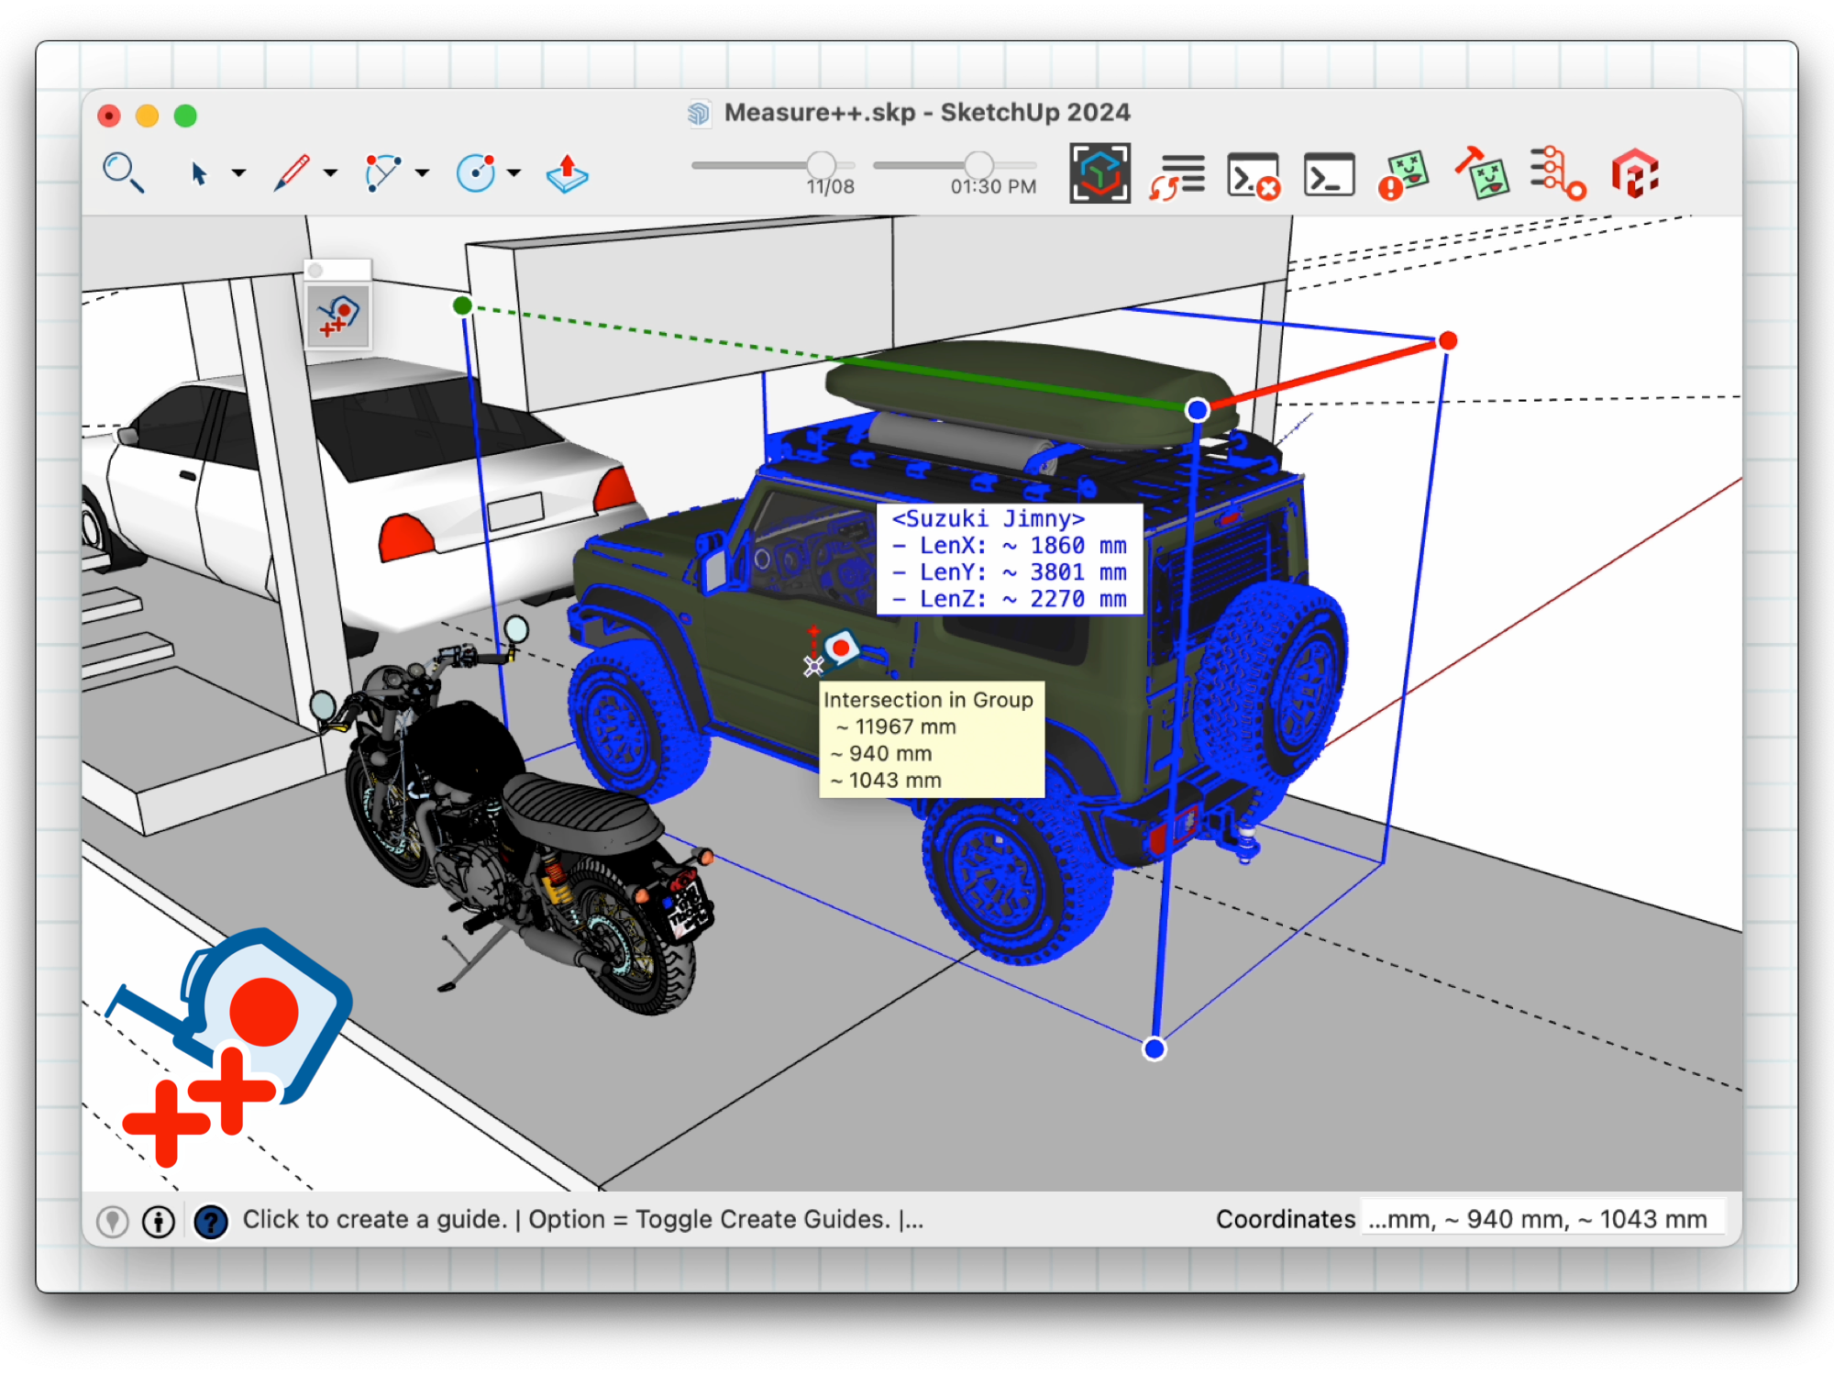This screenshot has width=1834, height=1375.
Task: Choose the Pencil line tool
Action: point(292,172)
